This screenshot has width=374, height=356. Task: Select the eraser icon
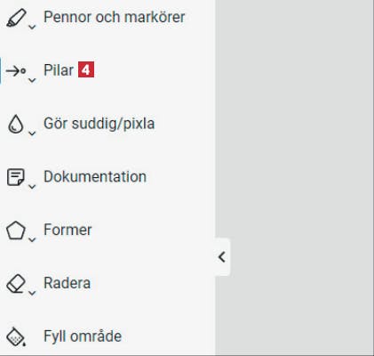[x=16, y=284]
